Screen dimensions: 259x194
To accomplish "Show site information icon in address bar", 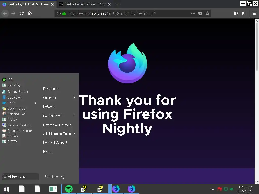I will click(59, 14).
